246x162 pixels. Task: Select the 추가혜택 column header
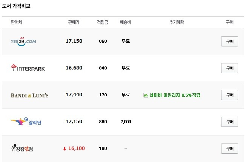pos(177,22)
